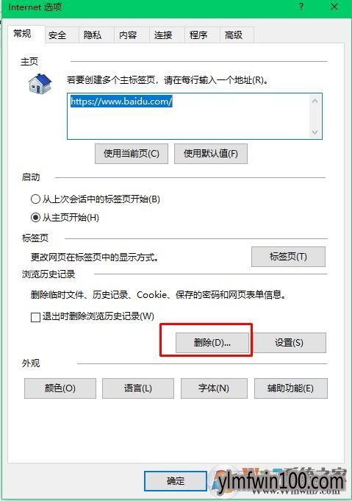Open the 颜色 appearance settings
352x501 pixels.
(60, 388)
